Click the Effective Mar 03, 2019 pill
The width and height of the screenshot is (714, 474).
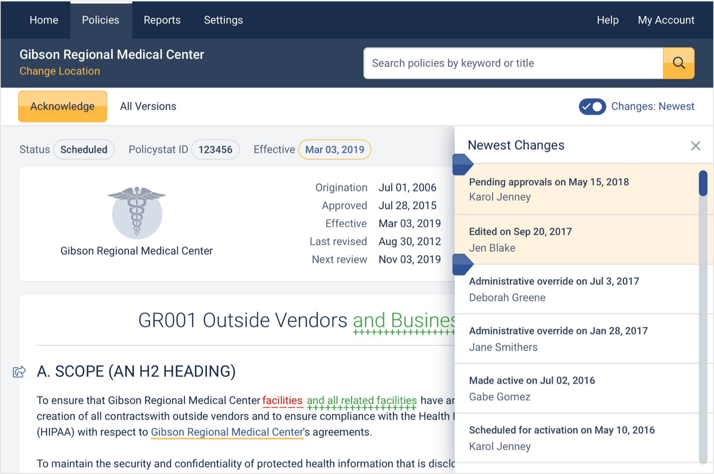pos(335,149)
